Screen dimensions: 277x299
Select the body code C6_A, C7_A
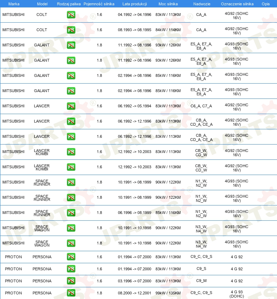201,106
